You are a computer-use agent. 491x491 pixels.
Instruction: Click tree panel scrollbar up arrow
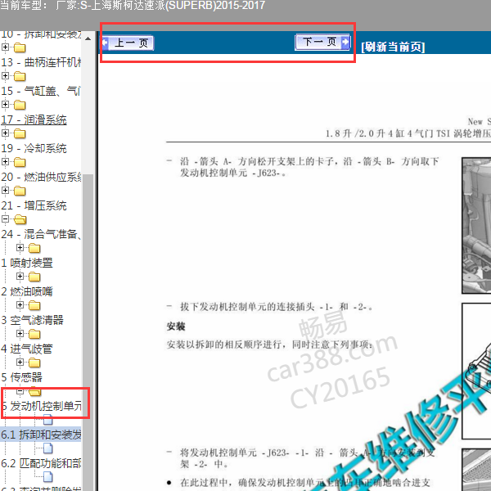coord(88,38)
